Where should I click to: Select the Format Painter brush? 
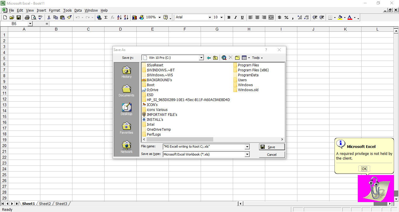pyautogui.click(x=69, y=17)
